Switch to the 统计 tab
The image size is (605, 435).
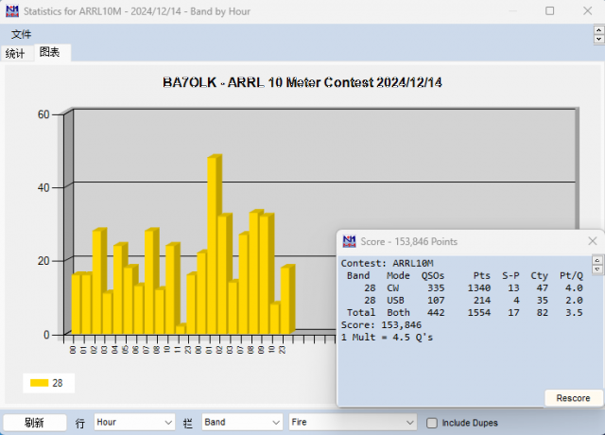pyautogui.click(x=15, y=54)
